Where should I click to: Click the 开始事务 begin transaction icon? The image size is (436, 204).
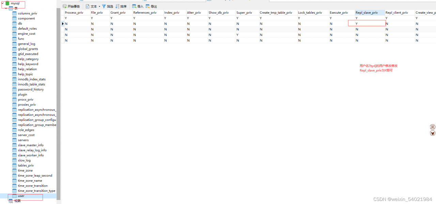pos(65,6)
